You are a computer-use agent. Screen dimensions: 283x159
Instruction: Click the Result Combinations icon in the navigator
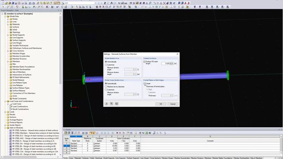click(x=11, y=109)
